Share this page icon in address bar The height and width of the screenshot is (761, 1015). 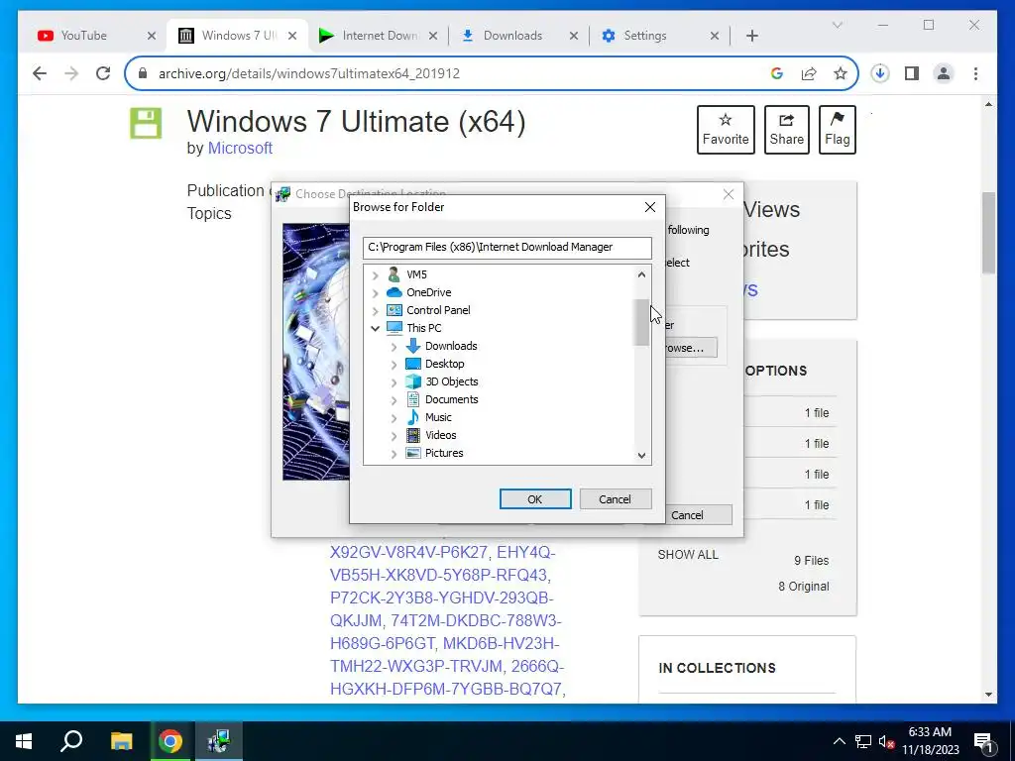(809, 73)
